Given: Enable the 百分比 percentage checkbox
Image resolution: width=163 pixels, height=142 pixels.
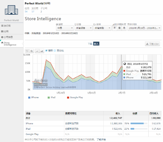Looking at the screenshot, I should [x=55, y=50].
